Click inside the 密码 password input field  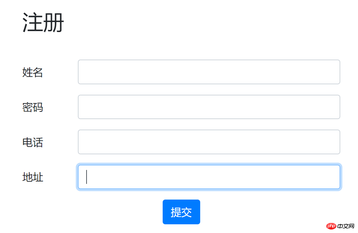[209, 107]
